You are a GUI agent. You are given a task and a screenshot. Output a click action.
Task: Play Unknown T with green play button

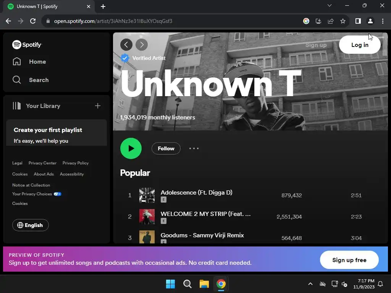(131, 148)
